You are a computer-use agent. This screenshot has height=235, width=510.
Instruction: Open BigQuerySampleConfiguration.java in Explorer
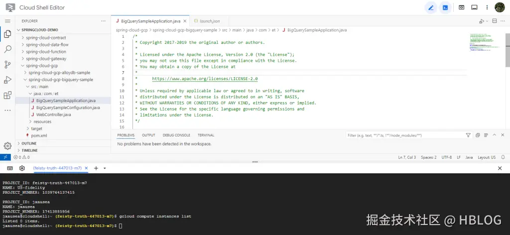tap(63, 108)
